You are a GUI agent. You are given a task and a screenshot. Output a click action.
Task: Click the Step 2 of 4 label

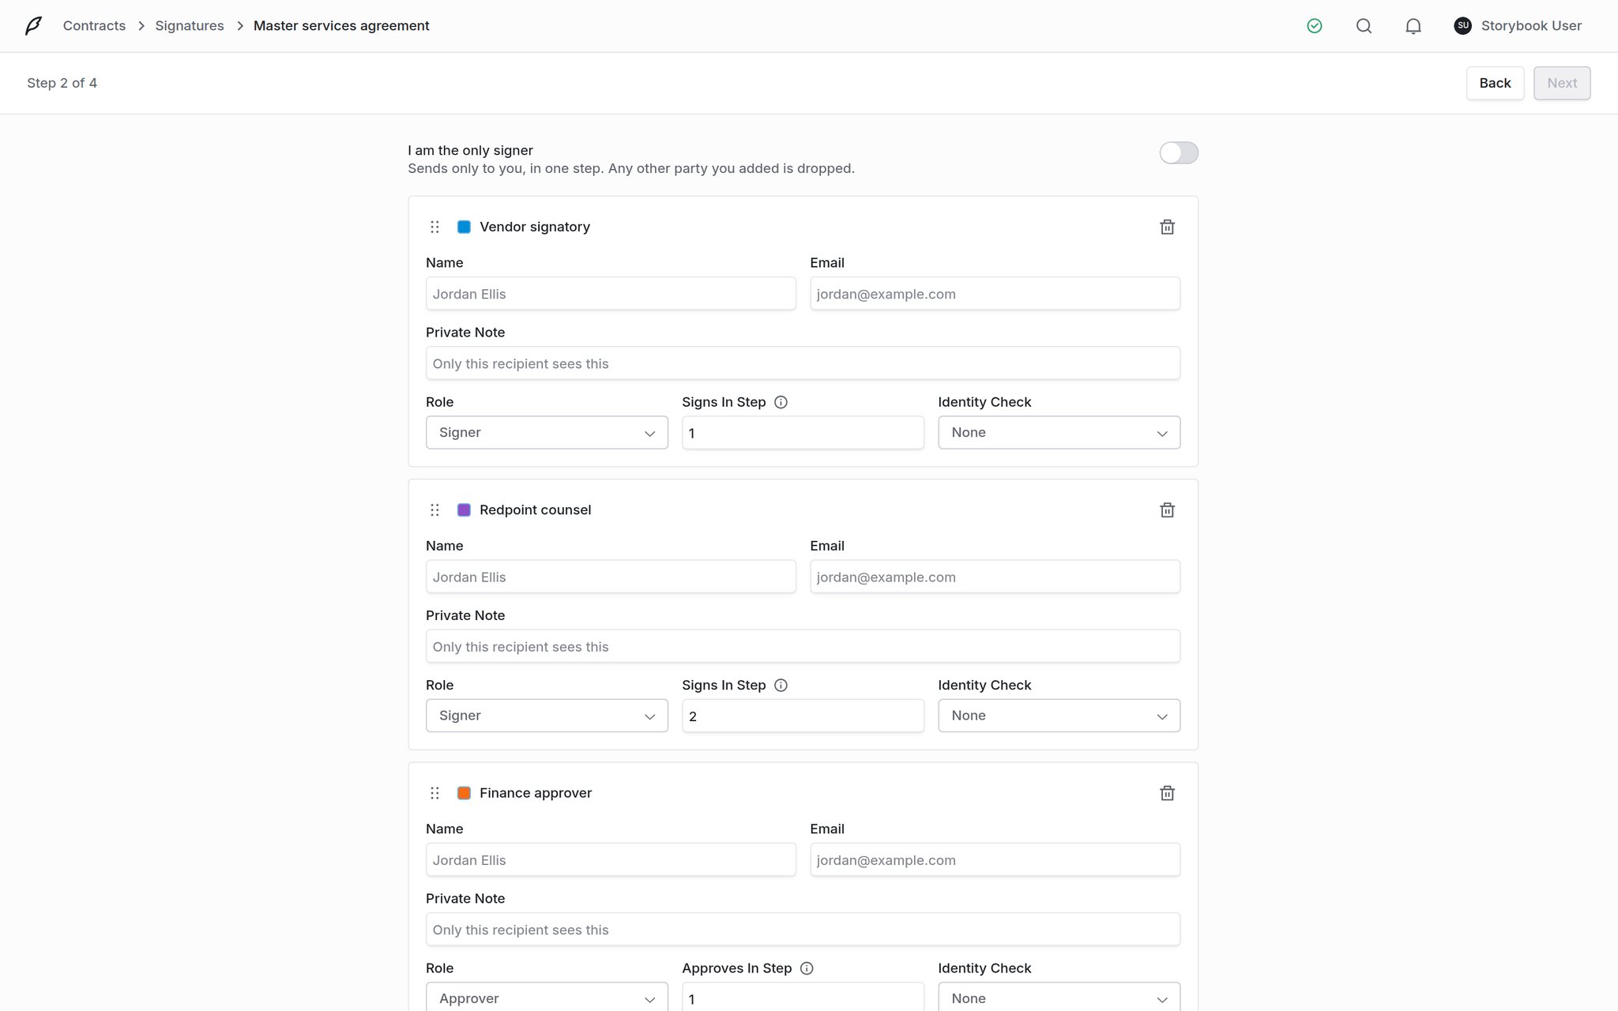(62, 83)
